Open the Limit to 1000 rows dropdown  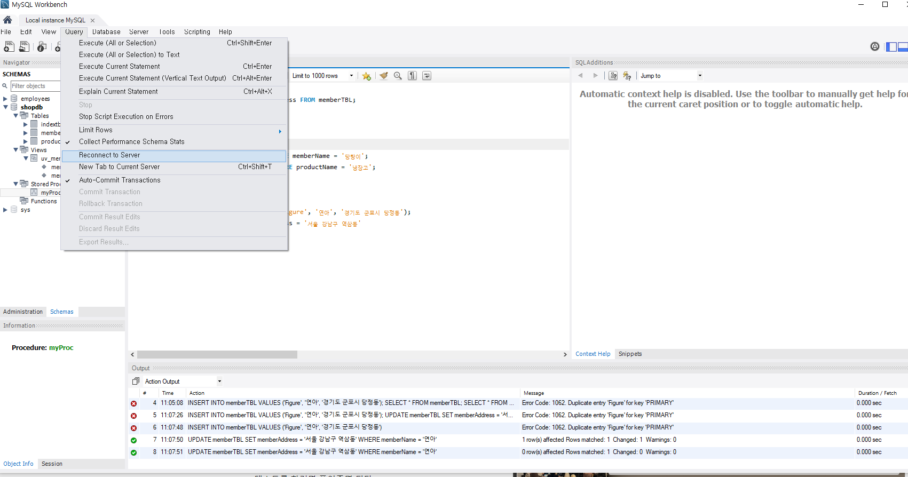tap(351, 76)
